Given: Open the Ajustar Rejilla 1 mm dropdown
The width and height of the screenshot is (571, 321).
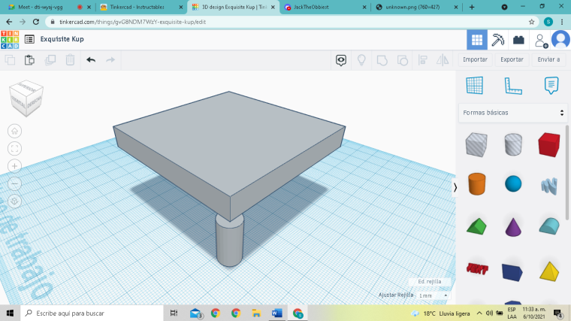Looking at the screenshot, I should tap(433, 295).
